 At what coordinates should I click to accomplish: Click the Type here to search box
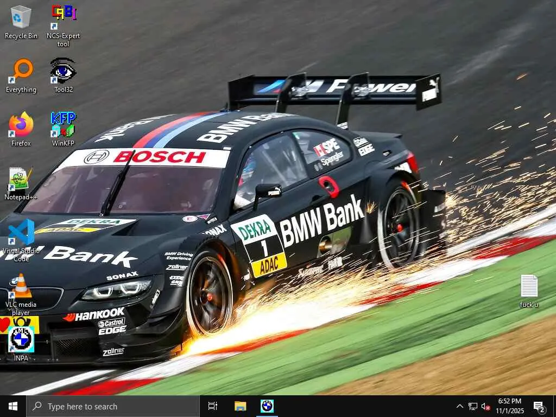[113, 406]
